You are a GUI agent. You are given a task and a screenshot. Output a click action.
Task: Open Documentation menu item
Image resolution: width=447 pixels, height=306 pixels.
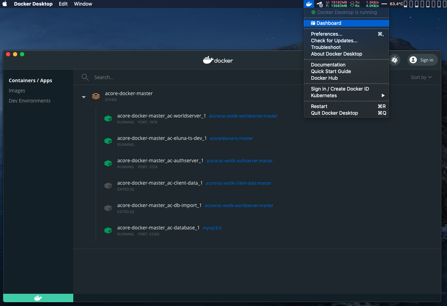pyautogui.click(x=346, y=65)
